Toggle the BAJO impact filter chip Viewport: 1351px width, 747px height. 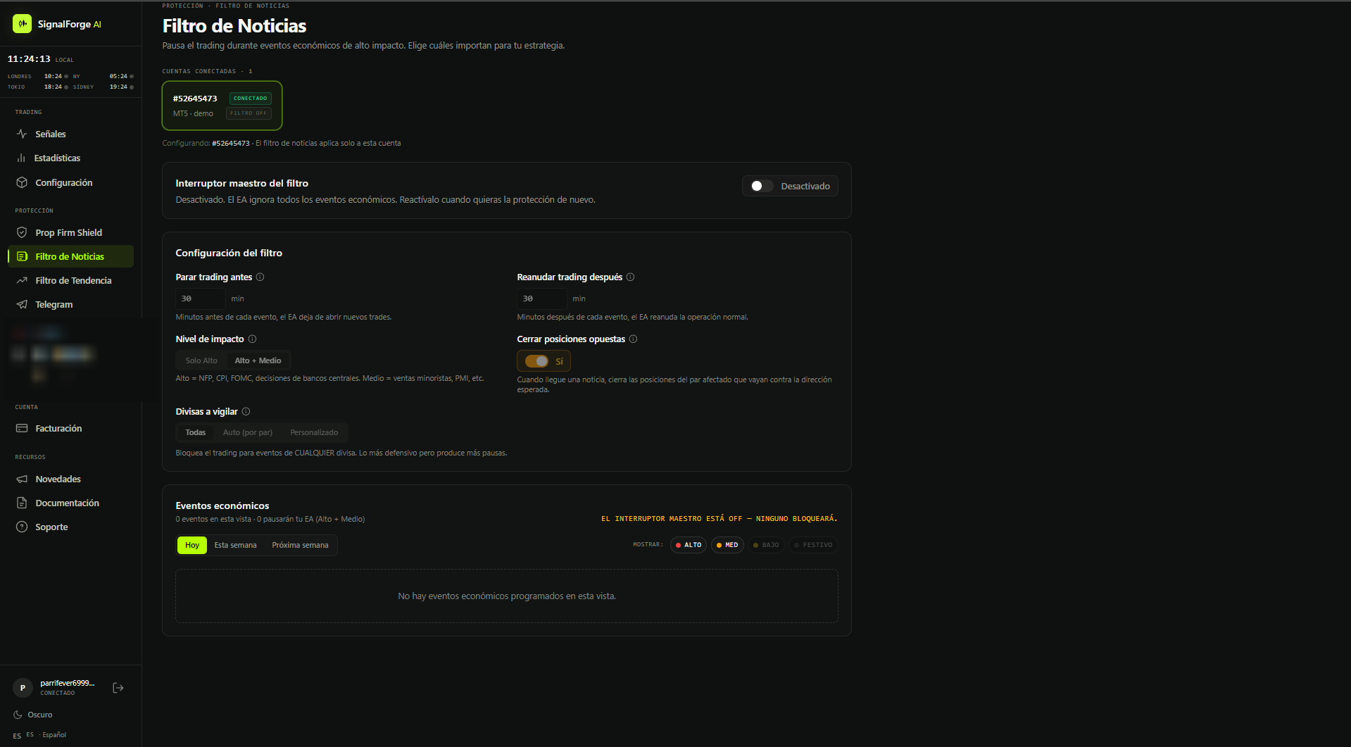[x=766, y=545]
